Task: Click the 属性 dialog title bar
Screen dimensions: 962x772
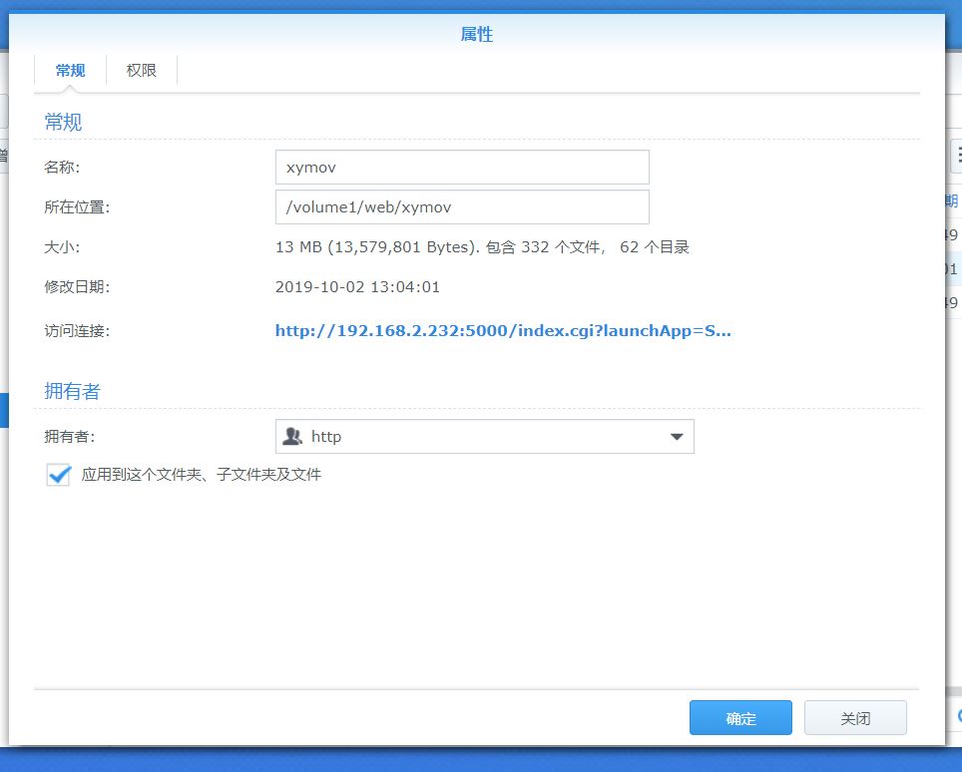Action: click(477, 35)
